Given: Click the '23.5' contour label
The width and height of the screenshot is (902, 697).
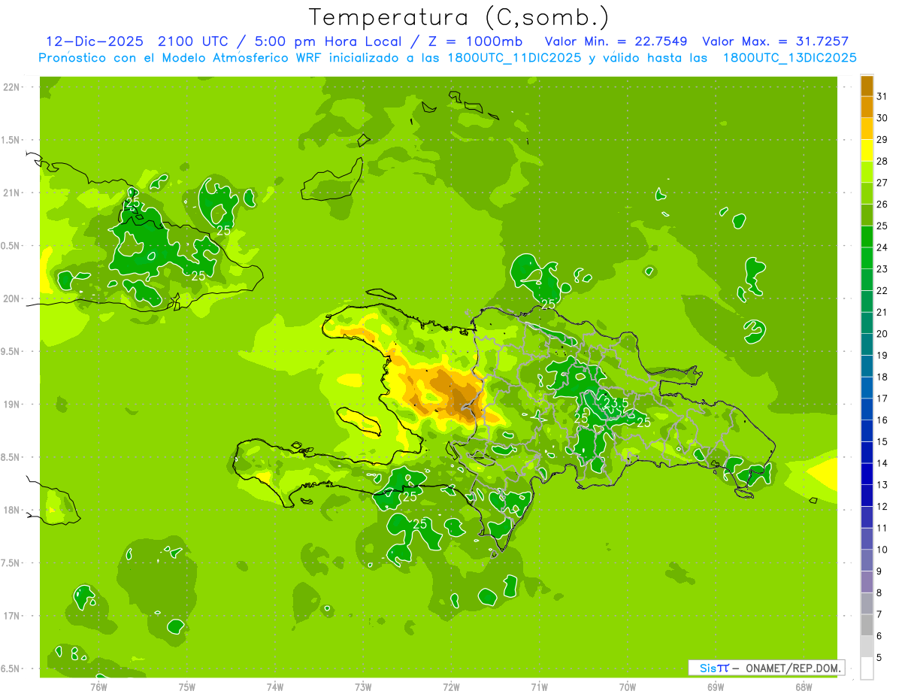Looking at the screenshot, I should point(616,402).
